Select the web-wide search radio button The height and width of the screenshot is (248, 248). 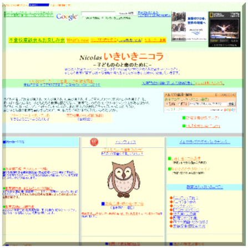tap(83, 18)
